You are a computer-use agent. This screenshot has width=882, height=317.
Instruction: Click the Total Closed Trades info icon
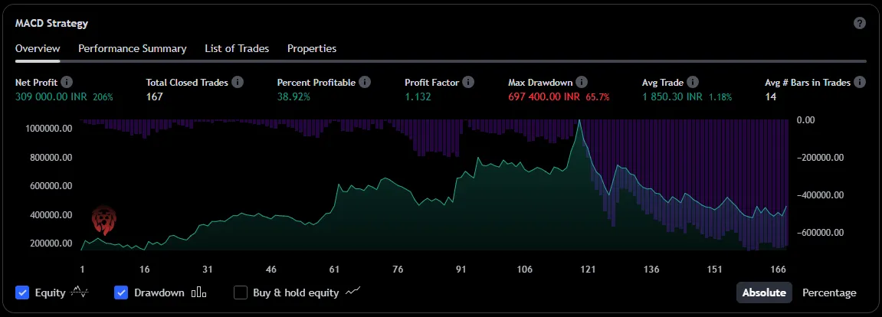pos(238,82)
